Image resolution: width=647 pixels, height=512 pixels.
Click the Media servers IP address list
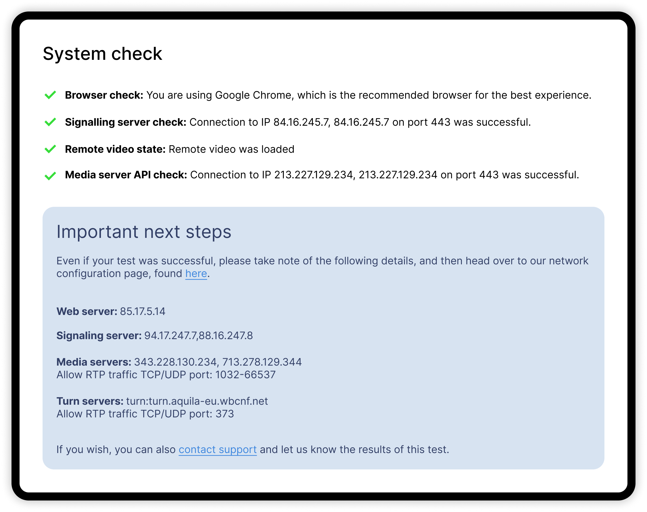pos(218,362)
